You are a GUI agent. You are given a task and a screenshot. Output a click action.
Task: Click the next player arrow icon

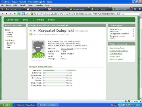(x=35, y=30)
